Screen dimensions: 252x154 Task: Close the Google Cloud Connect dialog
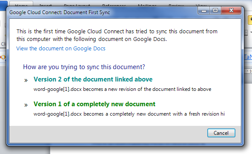[231, 11]
